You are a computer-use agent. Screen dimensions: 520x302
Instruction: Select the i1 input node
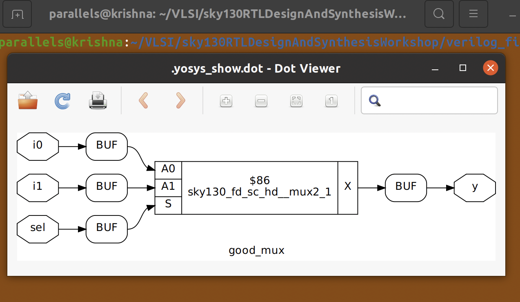38,188
